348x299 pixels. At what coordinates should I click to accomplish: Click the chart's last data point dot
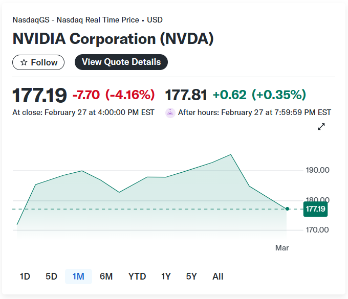287,209
